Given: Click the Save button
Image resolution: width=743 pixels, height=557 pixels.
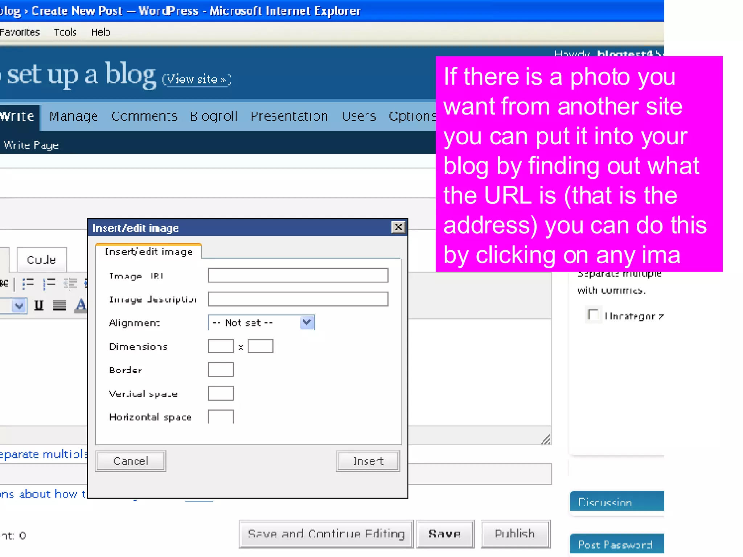Looking at the screenshot, I should 445,534.
